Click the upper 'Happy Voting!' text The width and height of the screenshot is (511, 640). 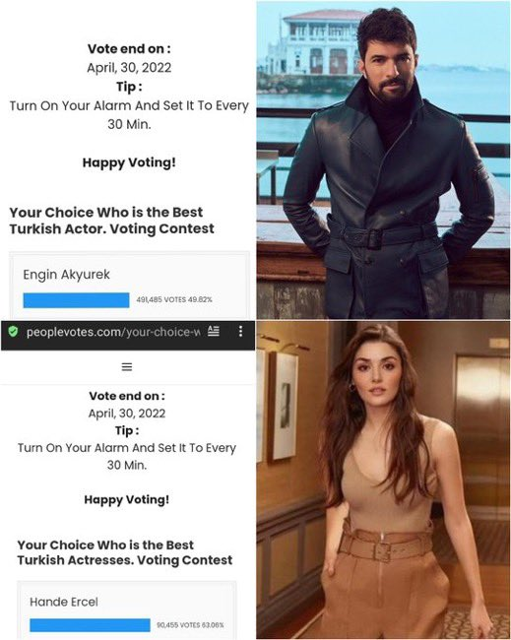click(x=129, y=162)
